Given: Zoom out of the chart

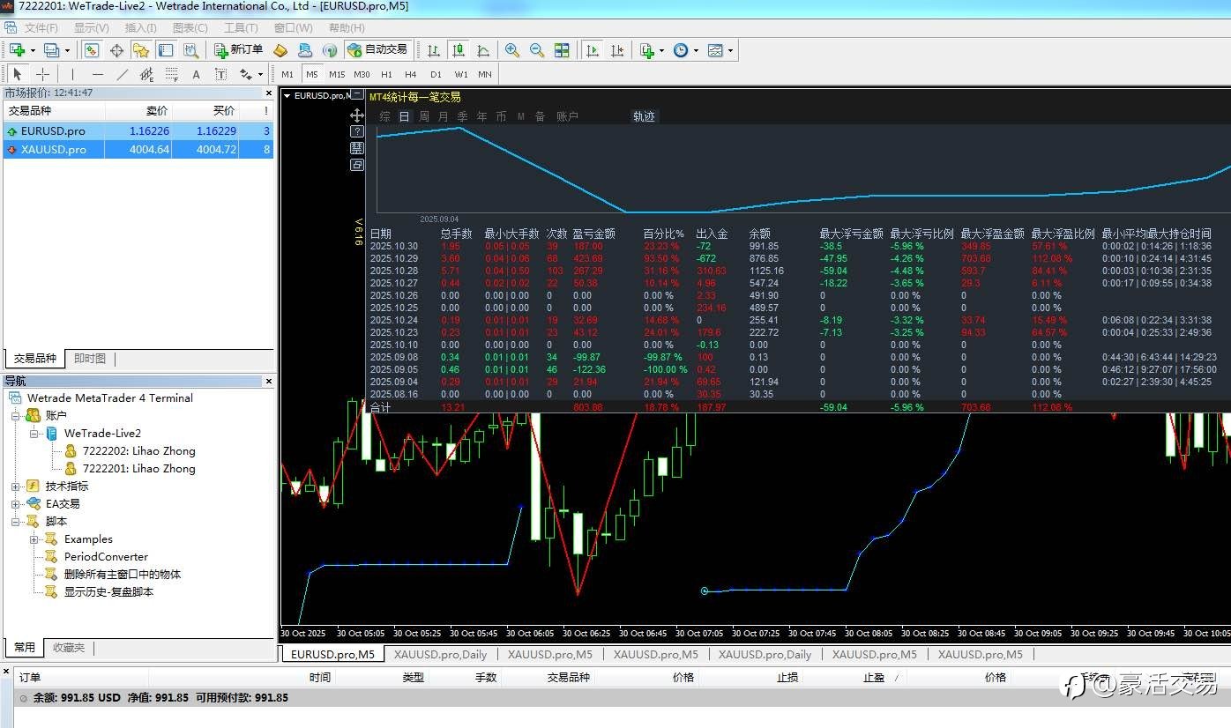Looking at the screenshot, I should 537,50.
